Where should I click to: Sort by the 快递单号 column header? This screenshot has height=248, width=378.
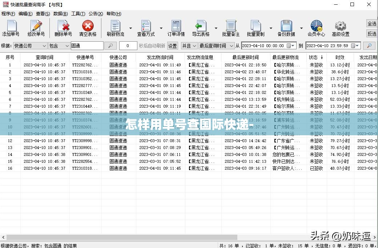[85, 57]
